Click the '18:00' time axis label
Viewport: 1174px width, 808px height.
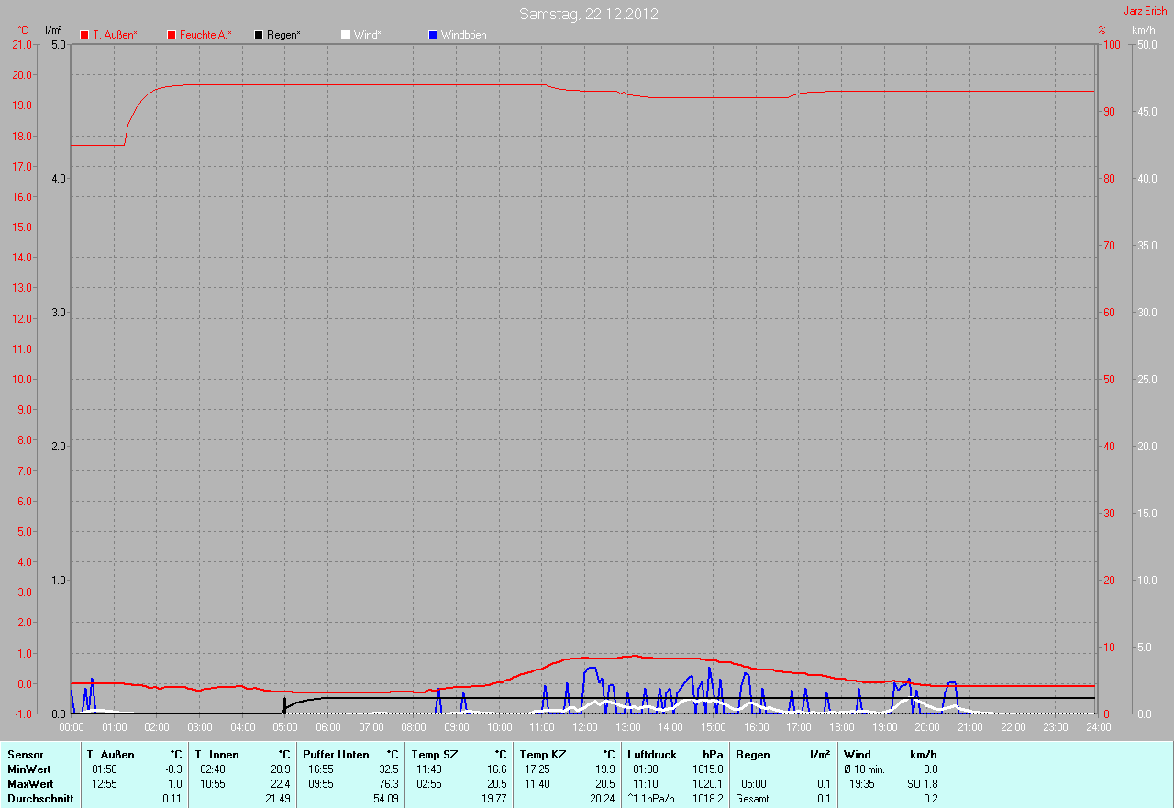click(841, 727)
